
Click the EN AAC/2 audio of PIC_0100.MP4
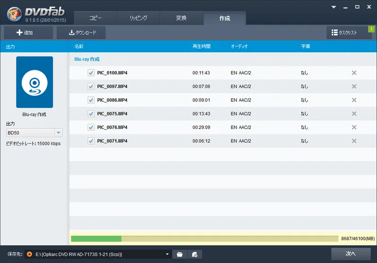tap(241, 73)
